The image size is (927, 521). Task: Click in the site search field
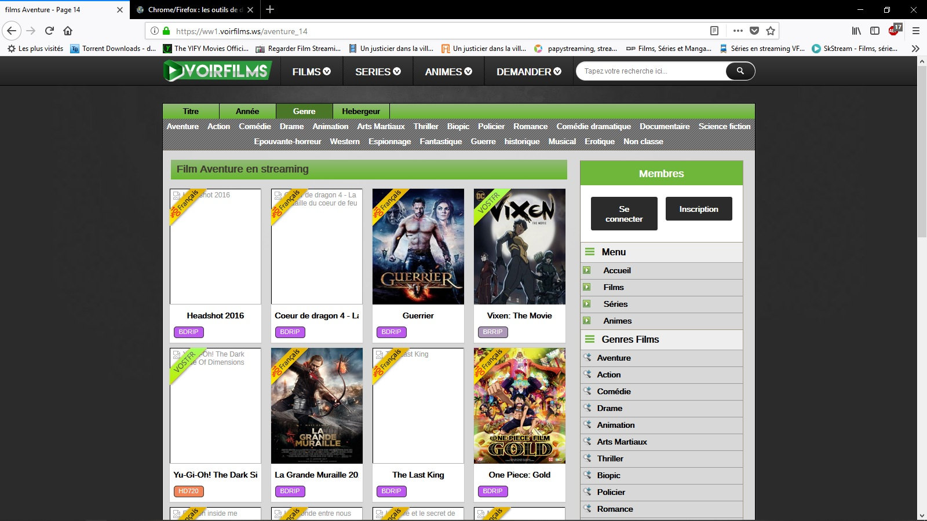(x=652, y=71)
